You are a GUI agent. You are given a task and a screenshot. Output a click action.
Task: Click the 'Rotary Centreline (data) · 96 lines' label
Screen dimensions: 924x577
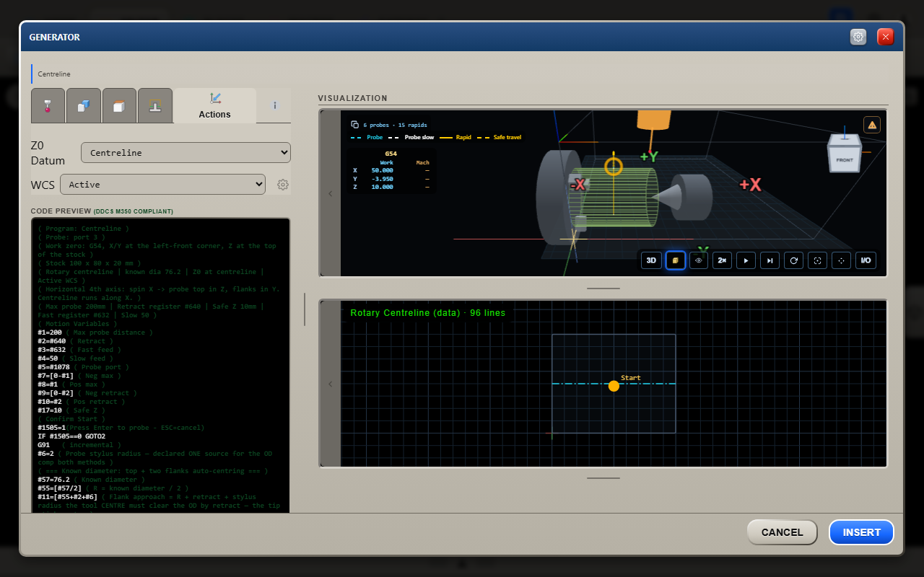[x=428, y=313]
